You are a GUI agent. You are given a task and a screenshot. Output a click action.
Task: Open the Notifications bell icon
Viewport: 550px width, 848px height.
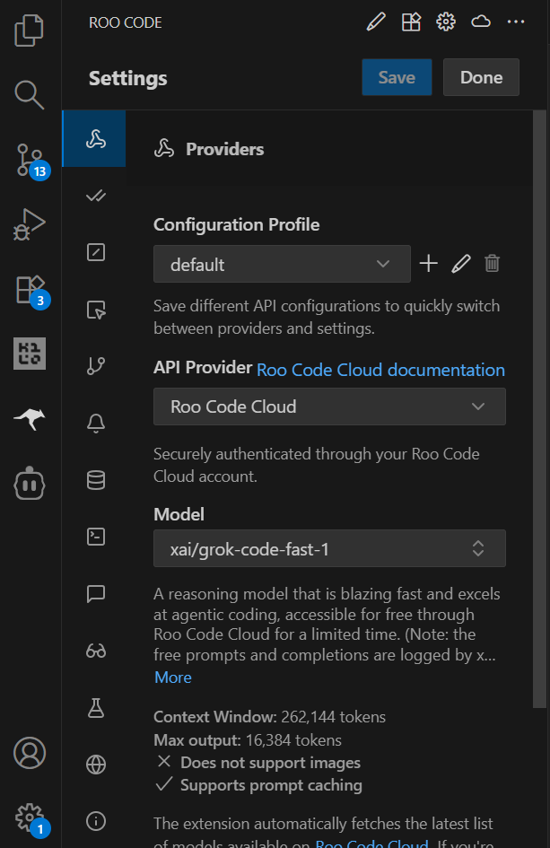(94, 424)
